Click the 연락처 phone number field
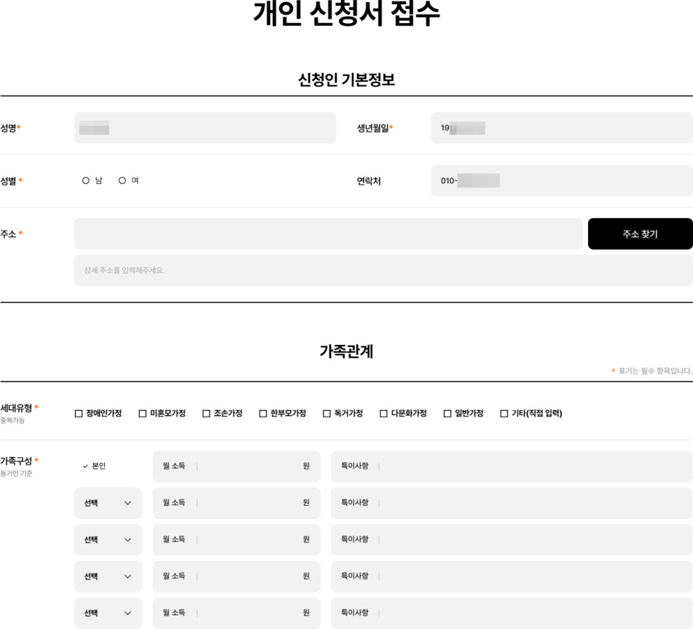 tap(561, 181)
